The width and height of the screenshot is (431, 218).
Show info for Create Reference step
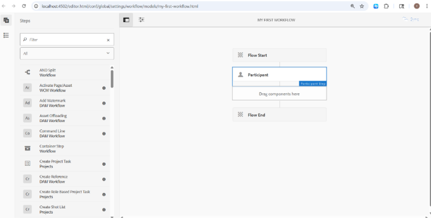coord(104,179)
